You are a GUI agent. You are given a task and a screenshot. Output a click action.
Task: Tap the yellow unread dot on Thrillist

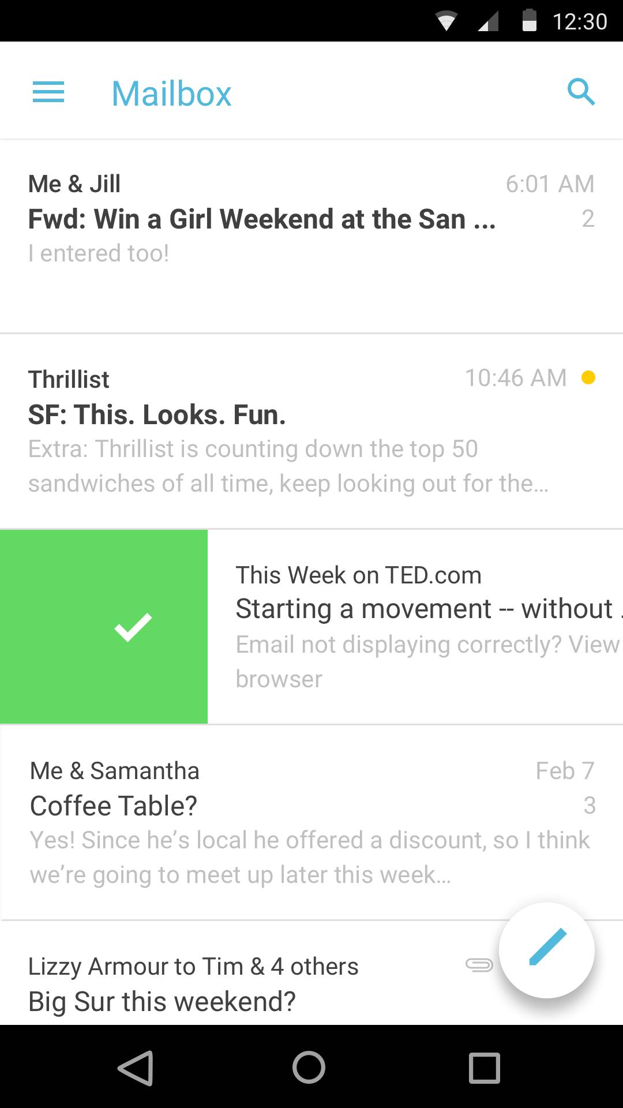click(x=588, y=378)
